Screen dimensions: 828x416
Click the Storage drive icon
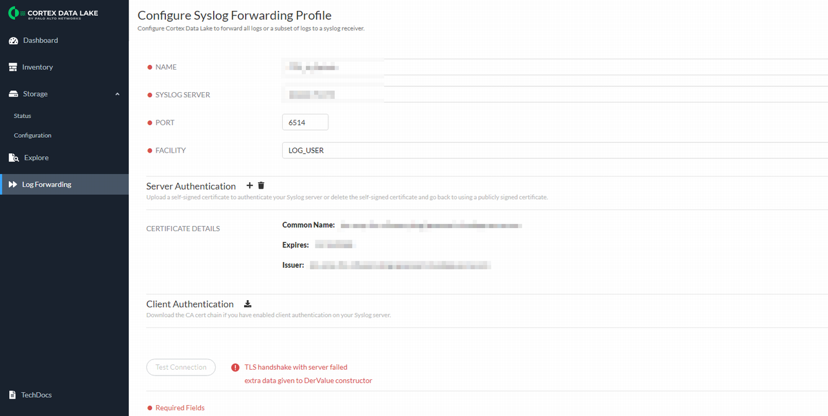pyautogui.click(x=13, y=94)
